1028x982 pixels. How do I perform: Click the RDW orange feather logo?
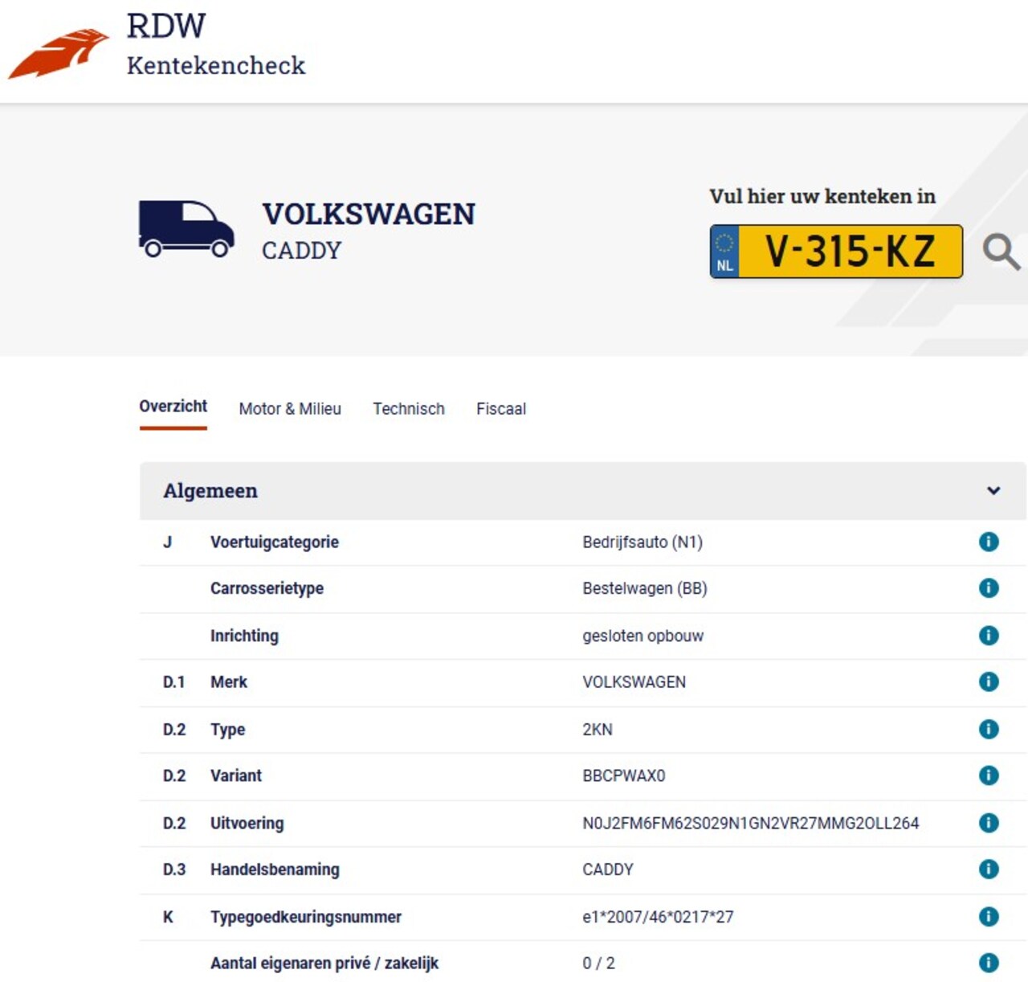coord(59,54)
